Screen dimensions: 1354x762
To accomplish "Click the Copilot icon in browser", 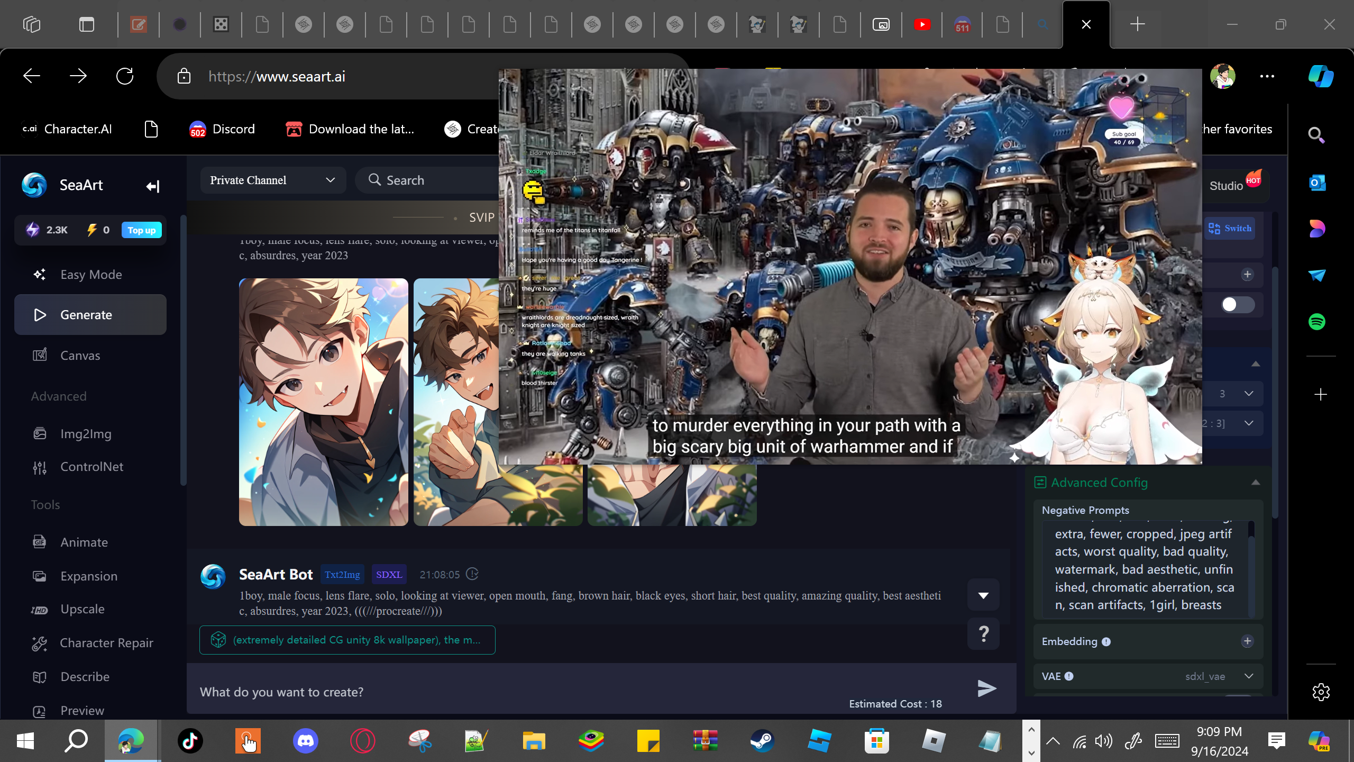I will coord(1321,76).
